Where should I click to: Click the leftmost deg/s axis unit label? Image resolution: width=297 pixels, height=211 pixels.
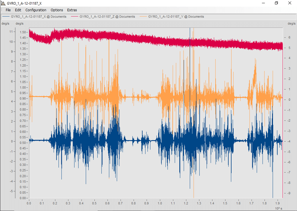(5, 23)
